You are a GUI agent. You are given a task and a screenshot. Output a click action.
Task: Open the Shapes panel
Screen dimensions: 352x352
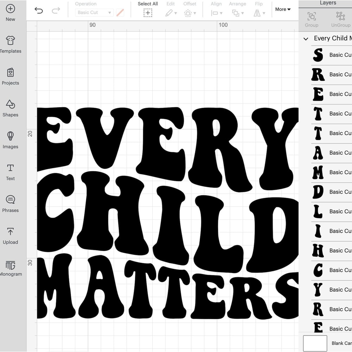pyautogui.click(x=10, y=108)
